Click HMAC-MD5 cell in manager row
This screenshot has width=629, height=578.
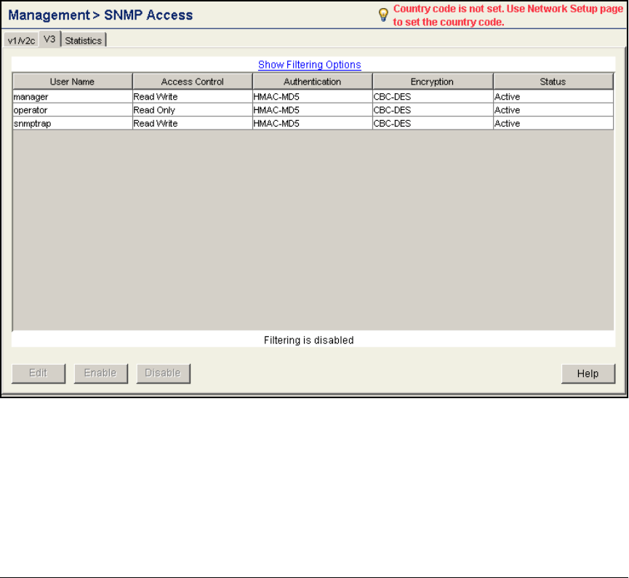313,97
